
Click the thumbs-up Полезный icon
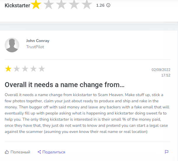point(7,152)
